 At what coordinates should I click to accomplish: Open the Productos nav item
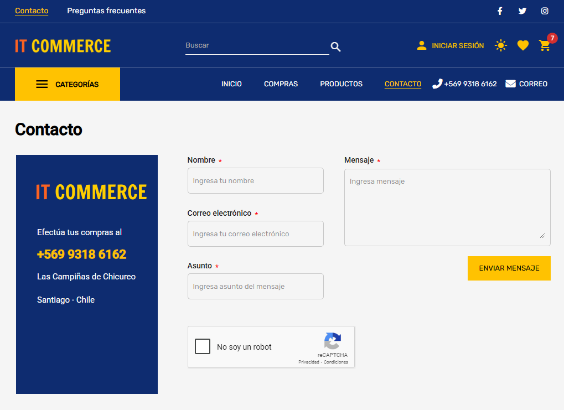[x=341, y=84]
